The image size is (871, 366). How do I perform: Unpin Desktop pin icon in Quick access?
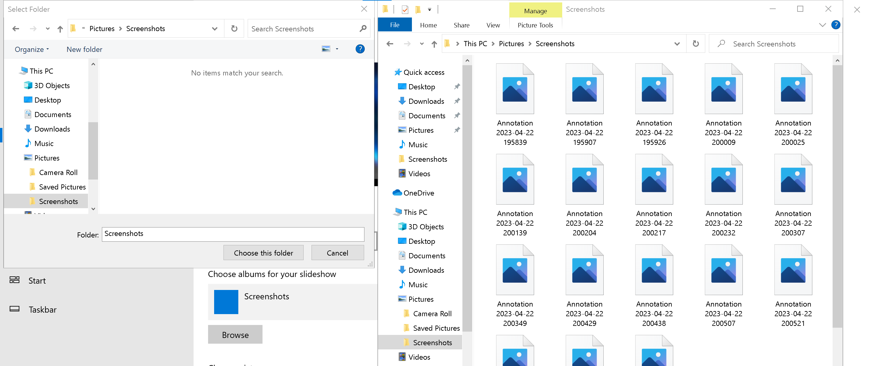click(x=457, y=86)
